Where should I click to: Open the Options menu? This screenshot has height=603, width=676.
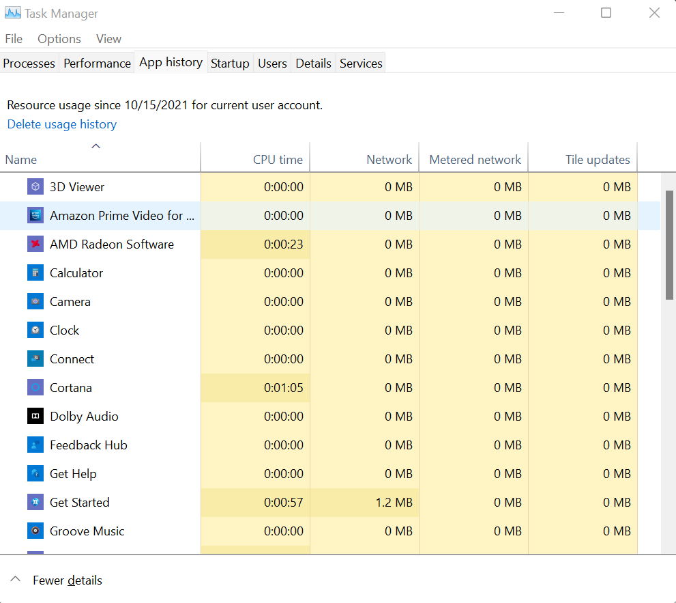(x=59, y=39)
